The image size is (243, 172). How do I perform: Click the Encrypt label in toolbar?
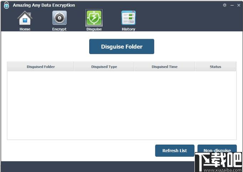pos(59,29)
